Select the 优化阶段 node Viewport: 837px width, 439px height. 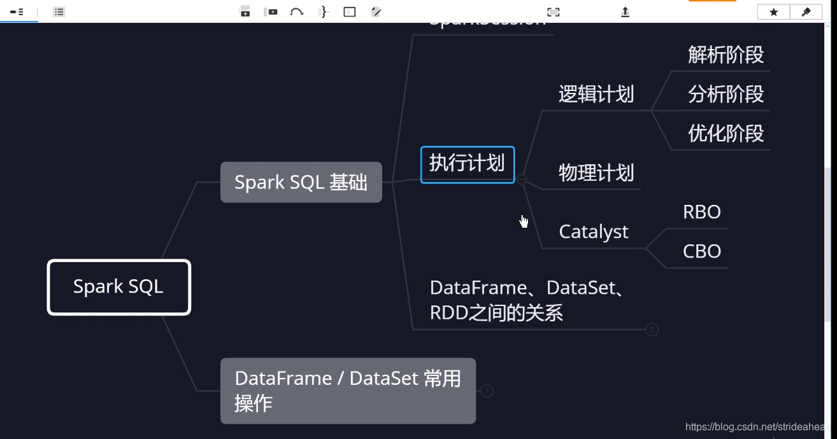[726, 134]
